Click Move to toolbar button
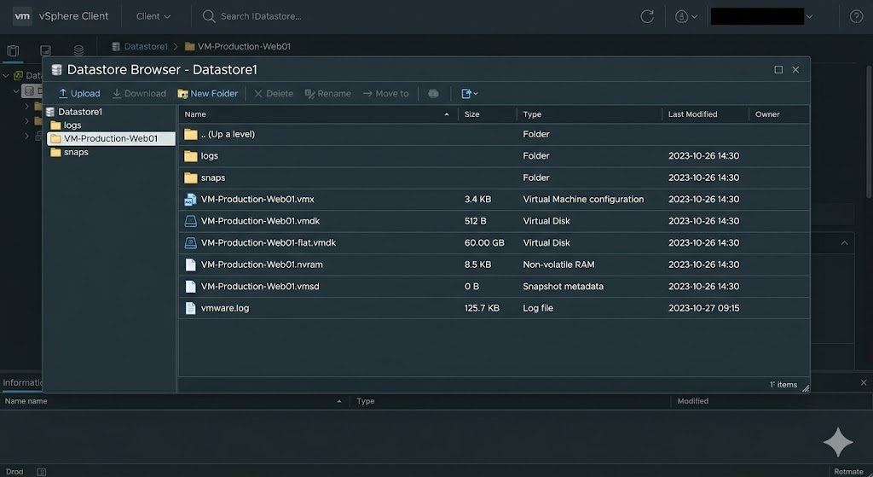 tap(386, 94)
